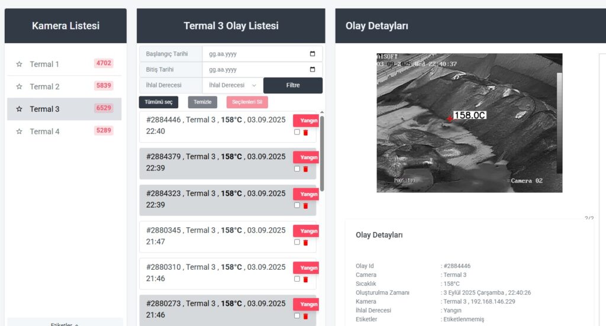Expand the Etiketler section
Image resolution: width=606 pixels, height=326 pixels.
(x=65, y=324)
